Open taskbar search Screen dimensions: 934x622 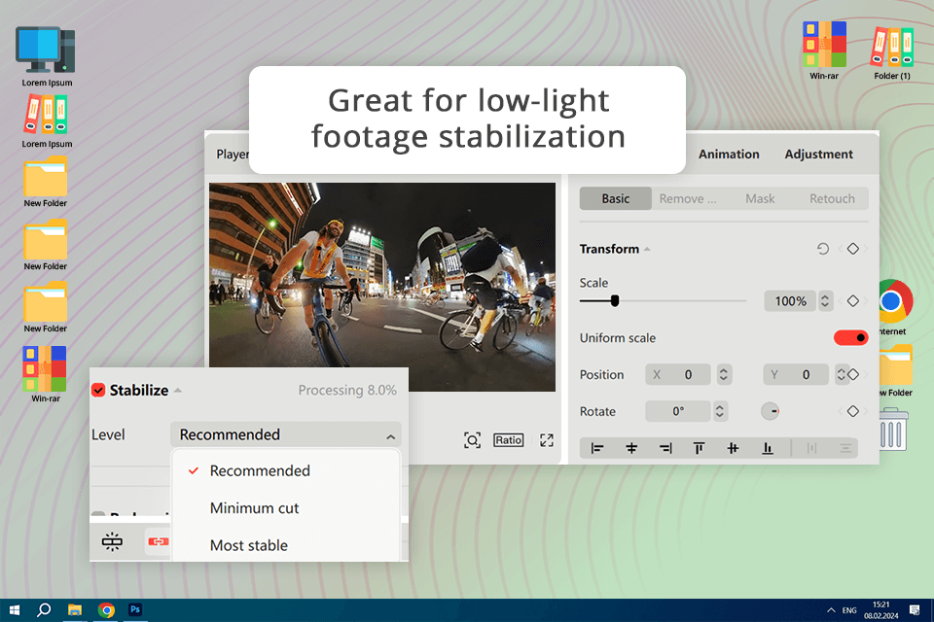(x=44, y=610)
